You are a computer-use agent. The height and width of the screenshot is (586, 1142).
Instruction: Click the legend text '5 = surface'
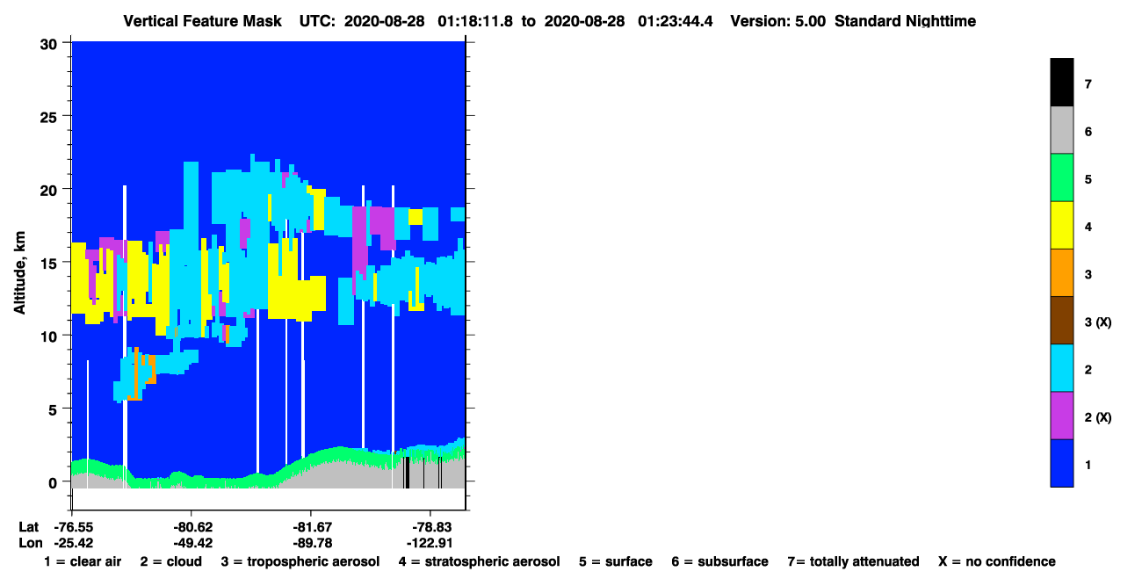point(615,561)
